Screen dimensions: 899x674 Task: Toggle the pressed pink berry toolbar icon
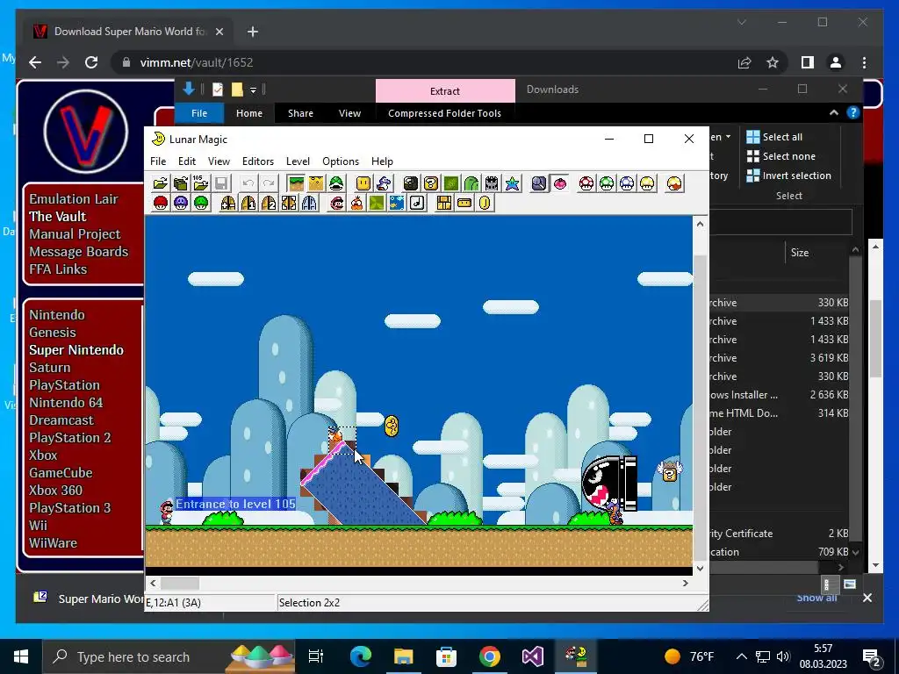tap(559, 183)
